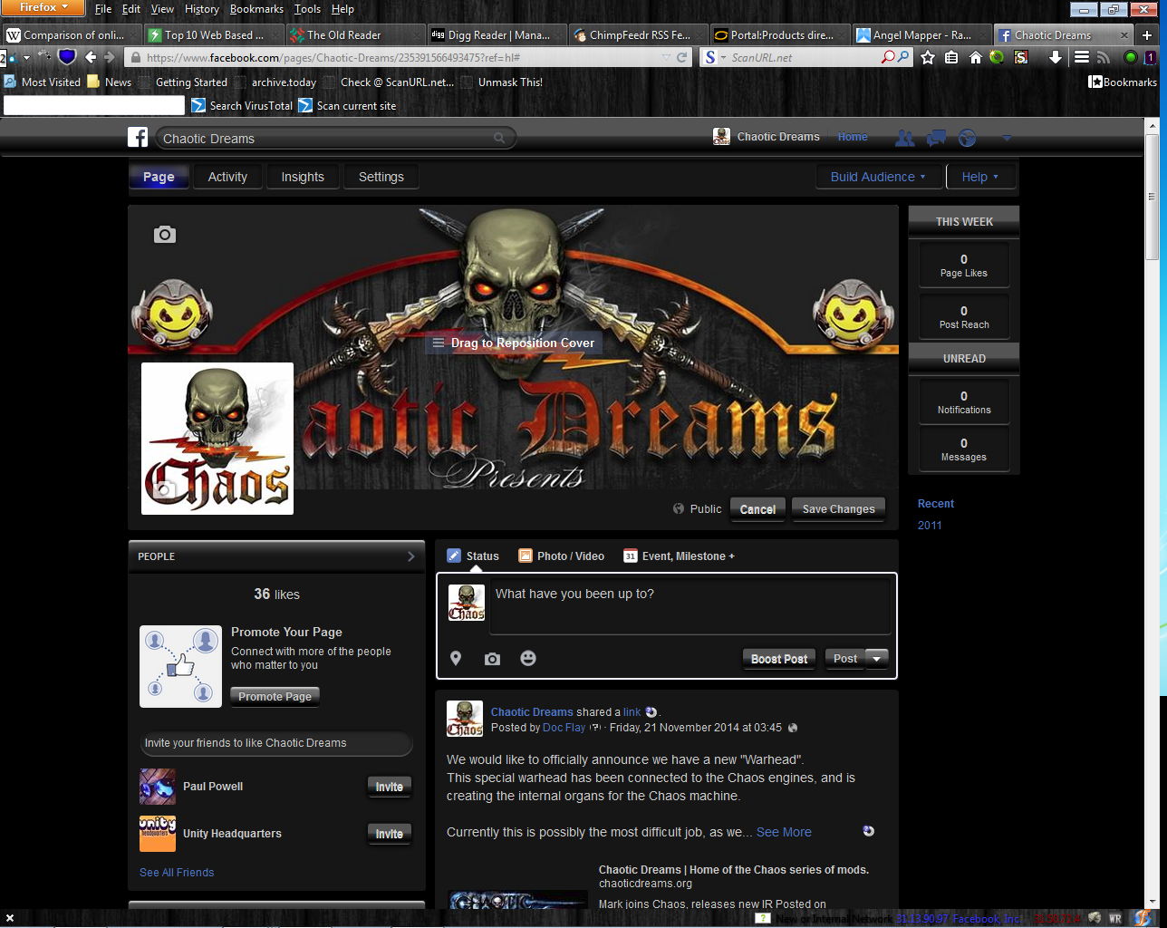Open the messages icon in Facebook header
The height and width of the screenshot is (928, 1167).
coord(936,138)
